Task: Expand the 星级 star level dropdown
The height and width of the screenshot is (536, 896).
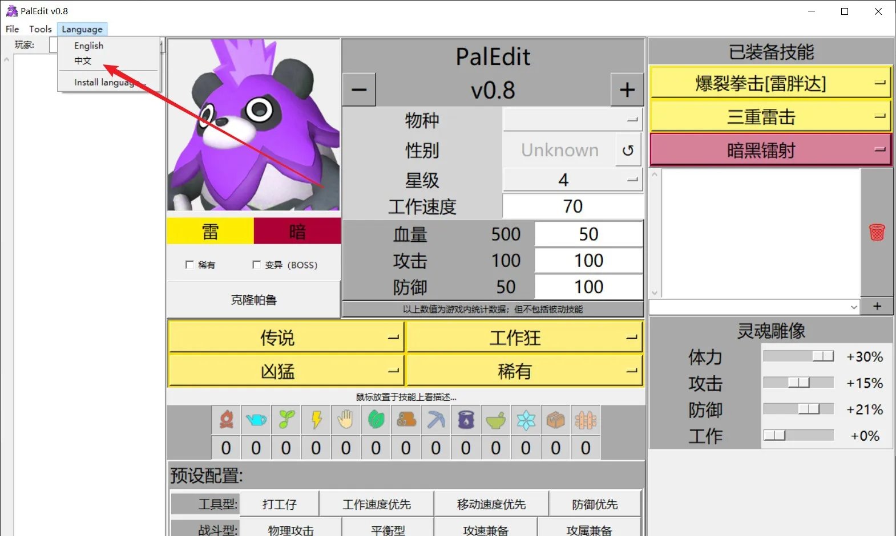Action: 572,180
